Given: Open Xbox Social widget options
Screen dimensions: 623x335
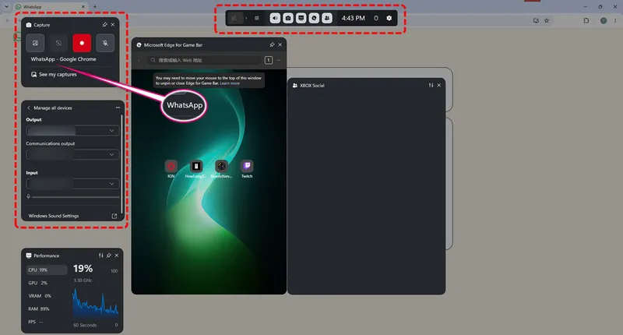Looking at the screenshot, I should [431, 85].
